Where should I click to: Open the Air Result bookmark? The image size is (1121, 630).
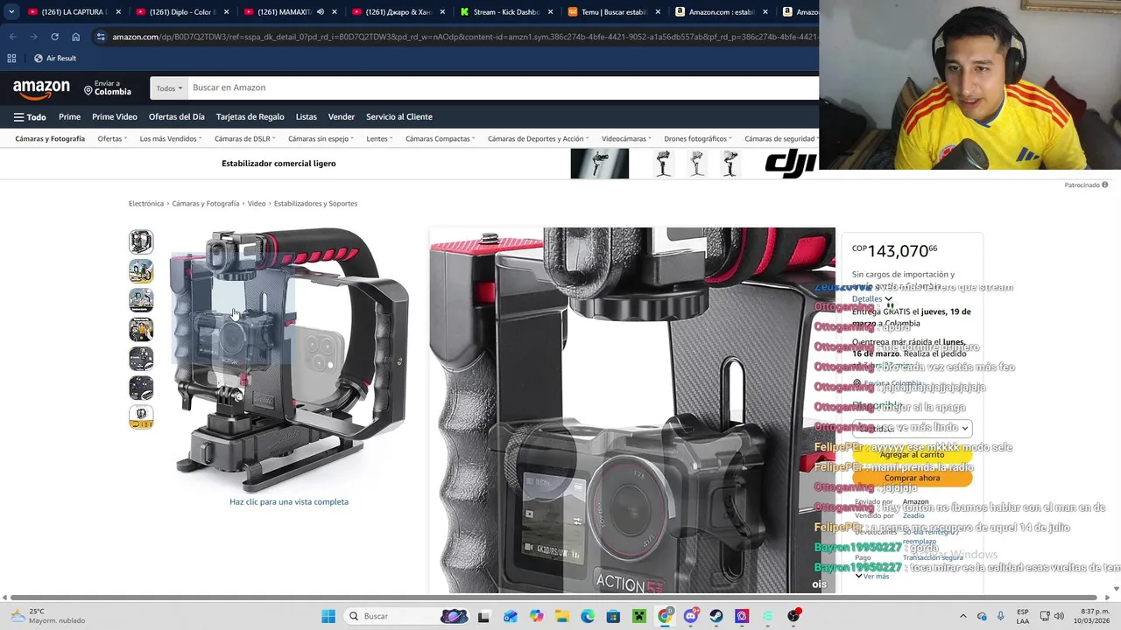[x=55, y=58]
